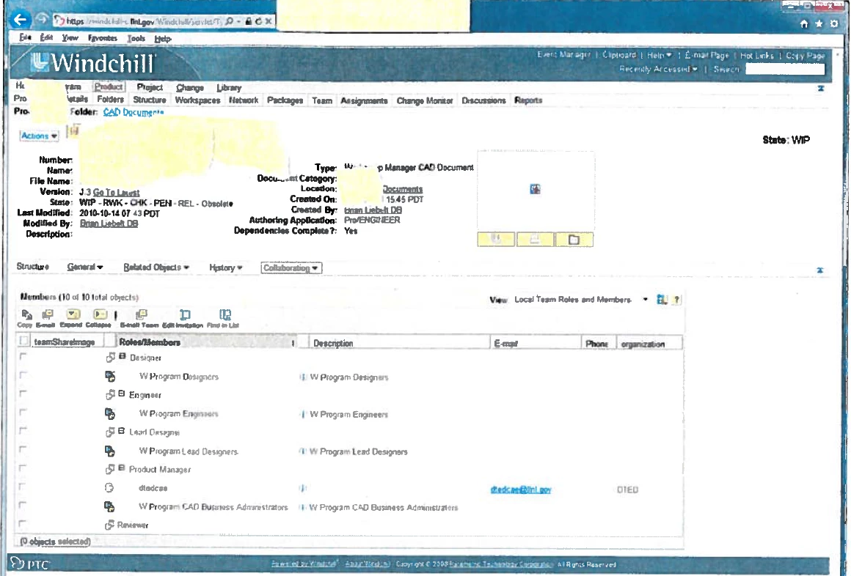Tick the checkbox for the Product Manager row
The image size is (851, 576).
point(22,468)
